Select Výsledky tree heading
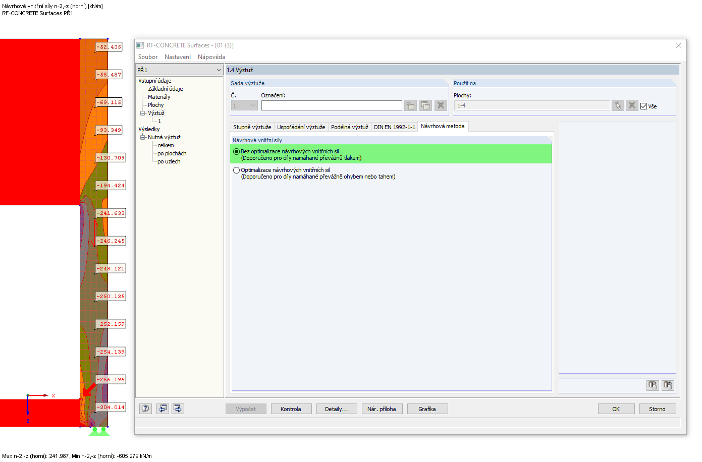 tap(149, 129)
